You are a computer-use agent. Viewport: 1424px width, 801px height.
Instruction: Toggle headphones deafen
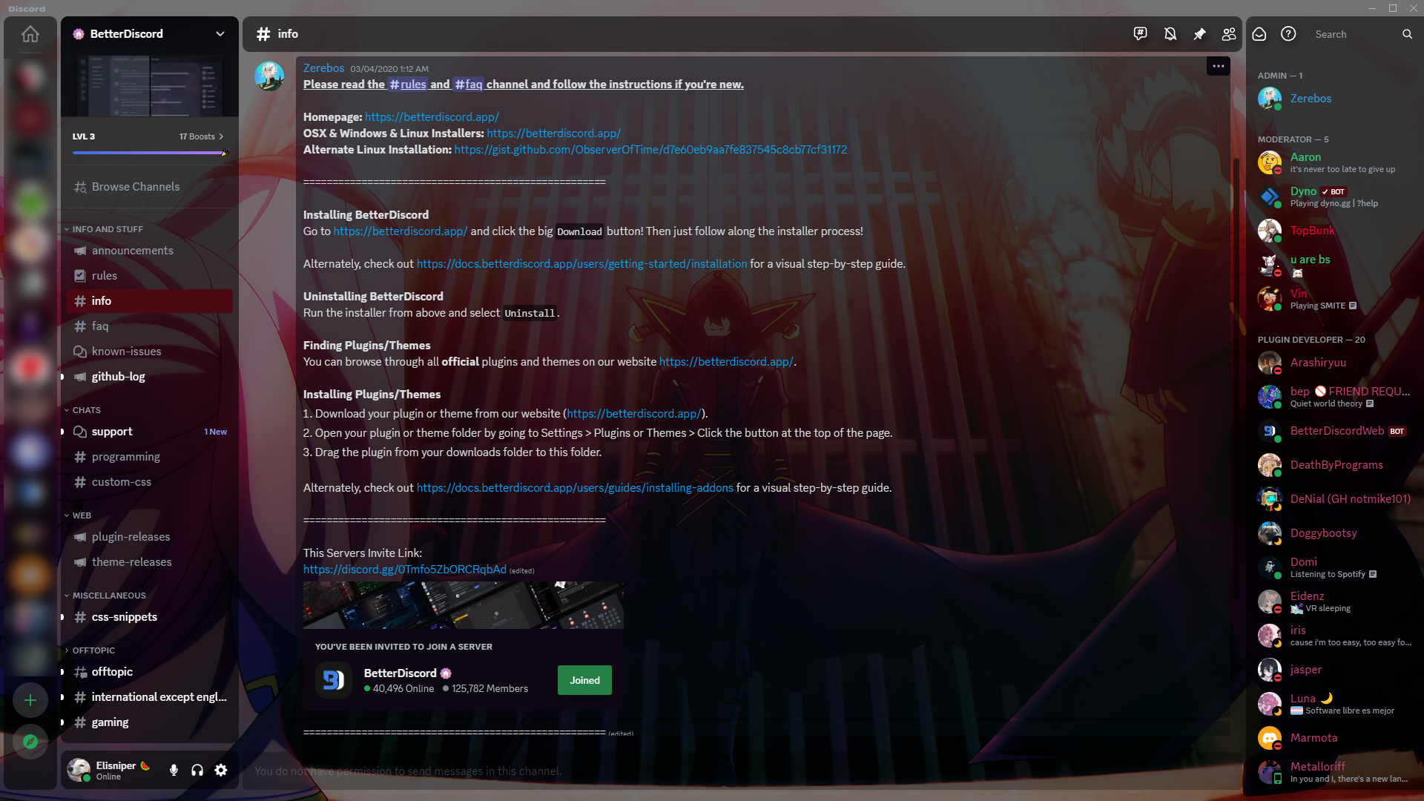point(197,771)
